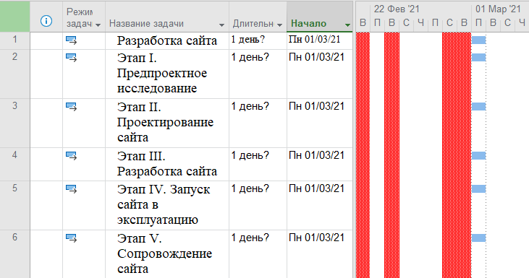529x278 pixels.
Task: Click task mode icon for Этап V row
Action: 71,238
